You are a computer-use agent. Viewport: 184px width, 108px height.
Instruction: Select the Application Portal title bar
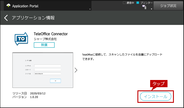[48, 6]
